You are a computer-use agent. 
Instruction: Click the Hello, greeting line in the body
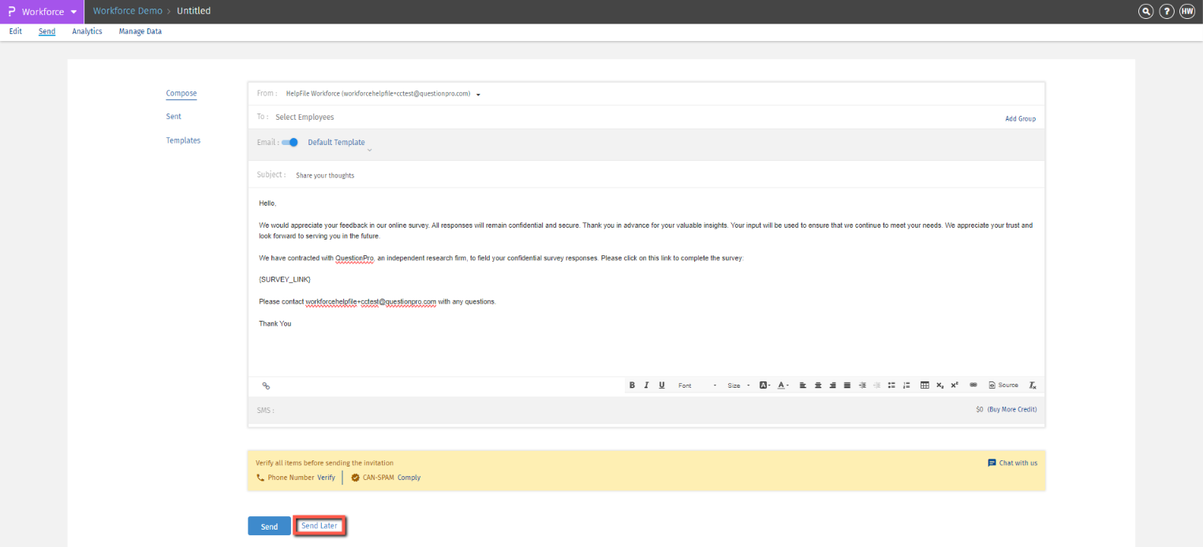268,203
